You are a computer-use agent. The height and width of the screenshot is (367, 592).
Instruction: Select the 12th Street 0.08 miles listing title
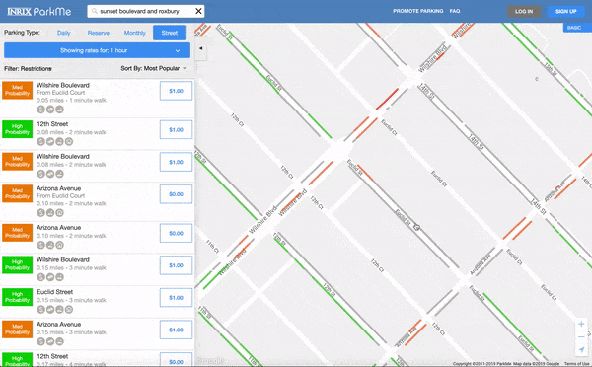click(x=52, y=124)
